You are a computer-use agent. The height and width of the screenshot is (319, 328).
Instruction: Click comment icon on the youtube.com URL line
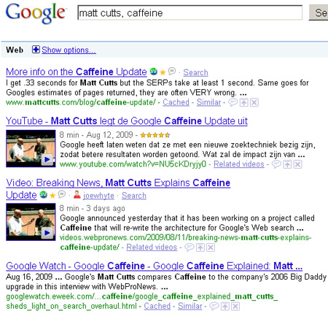(x=276, y=164)
